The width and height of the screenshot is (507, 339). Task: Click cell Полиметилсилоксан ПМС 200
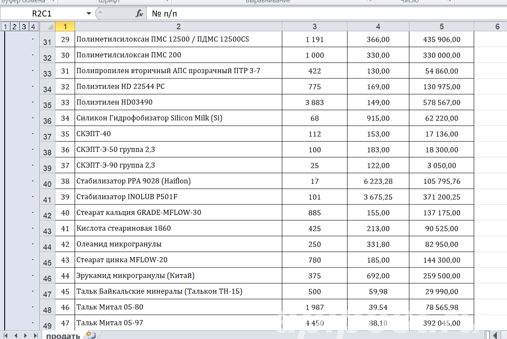(x=179, y=55)
